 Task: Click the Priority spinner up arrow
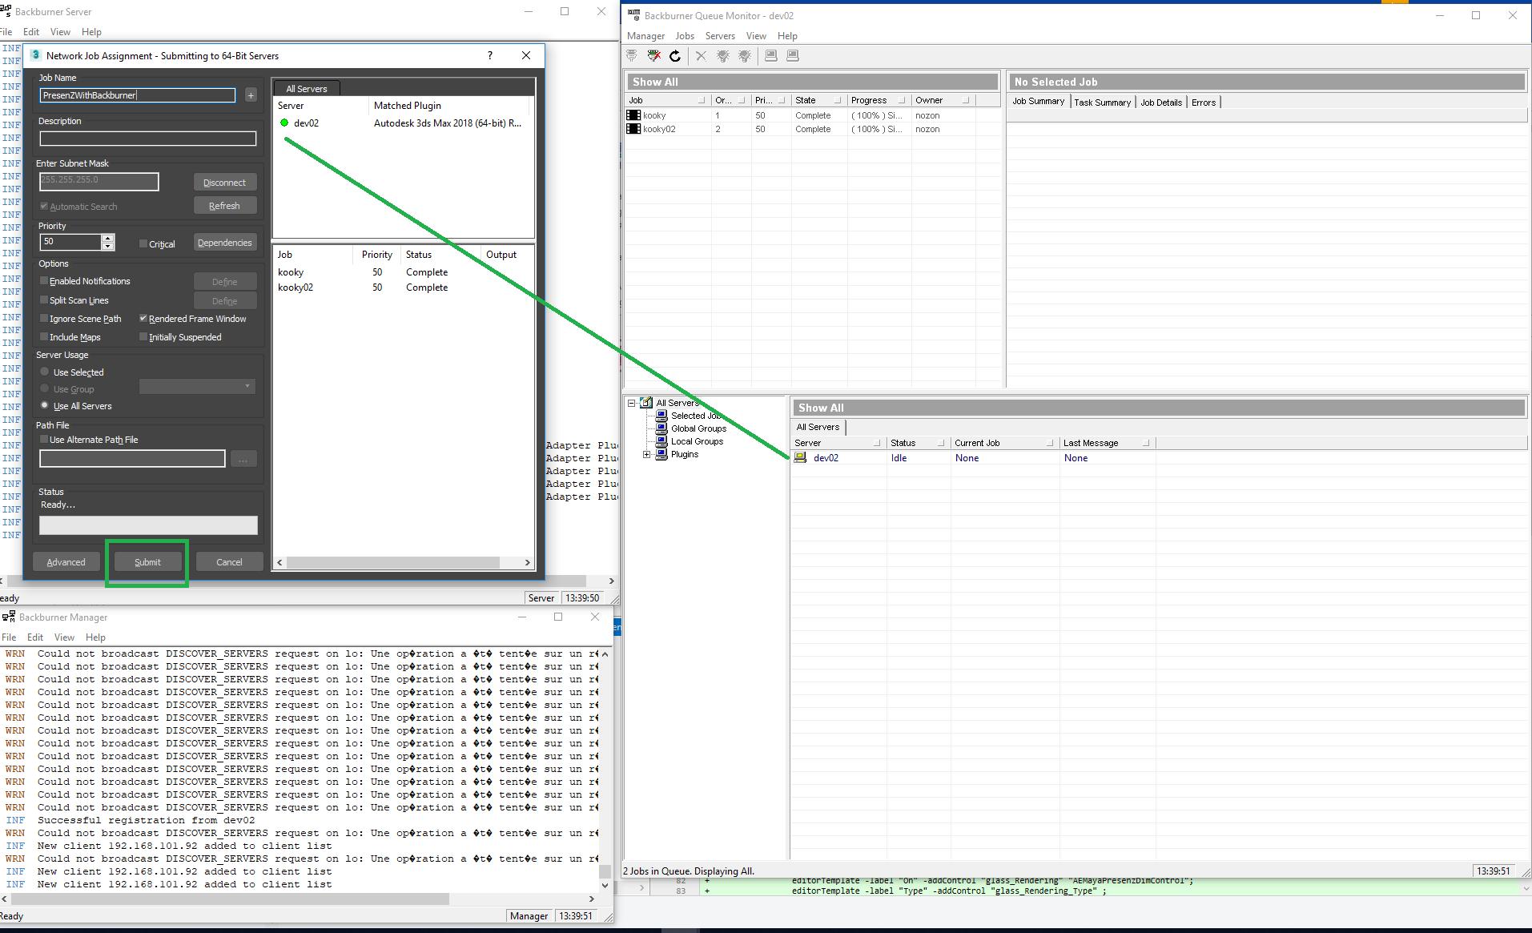point(108,238)
